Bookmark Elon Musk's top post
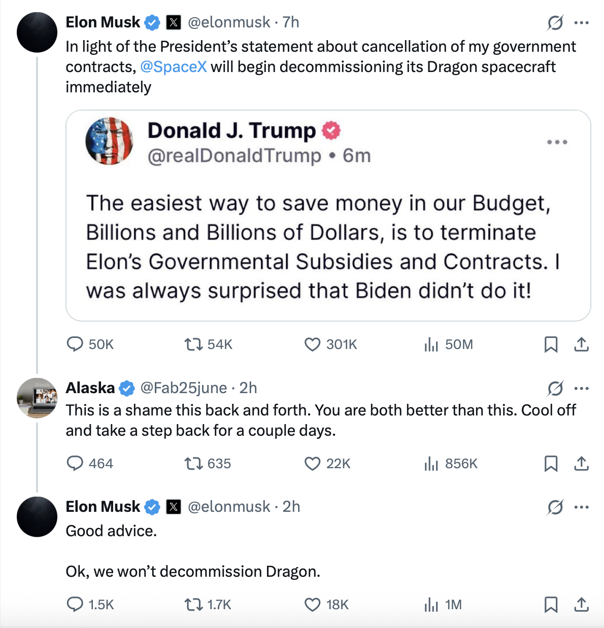604x628 pixels. [551, 344]
